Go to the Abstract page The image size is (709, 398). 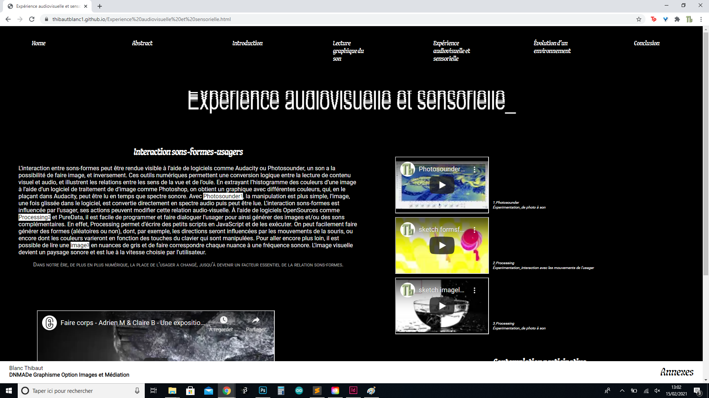pos(142,43)
